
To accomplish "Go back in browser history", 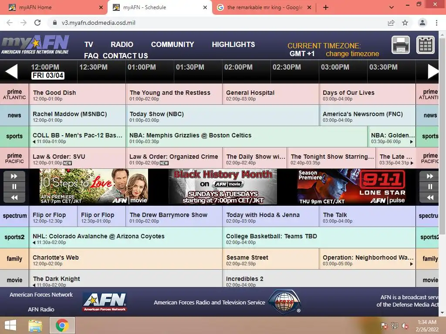I will click(10, 23).
